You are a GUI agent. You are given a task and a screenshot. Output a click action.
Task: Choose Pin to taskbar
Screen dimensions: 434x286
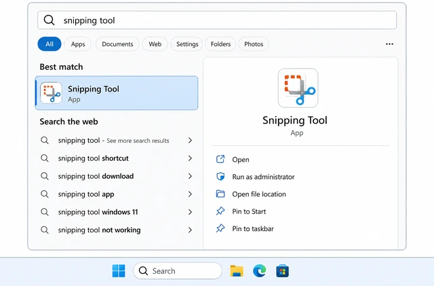click(253, 229)
